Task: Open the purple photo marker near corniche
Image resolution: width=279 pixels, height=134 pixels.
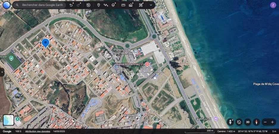Action: click(216, 119)
